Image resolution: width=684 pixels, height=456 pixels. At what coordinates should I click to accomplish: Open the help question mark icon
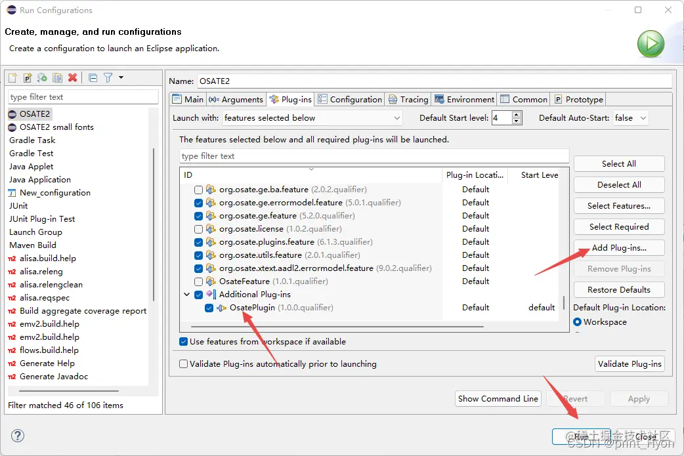click(x=18, y=436)
